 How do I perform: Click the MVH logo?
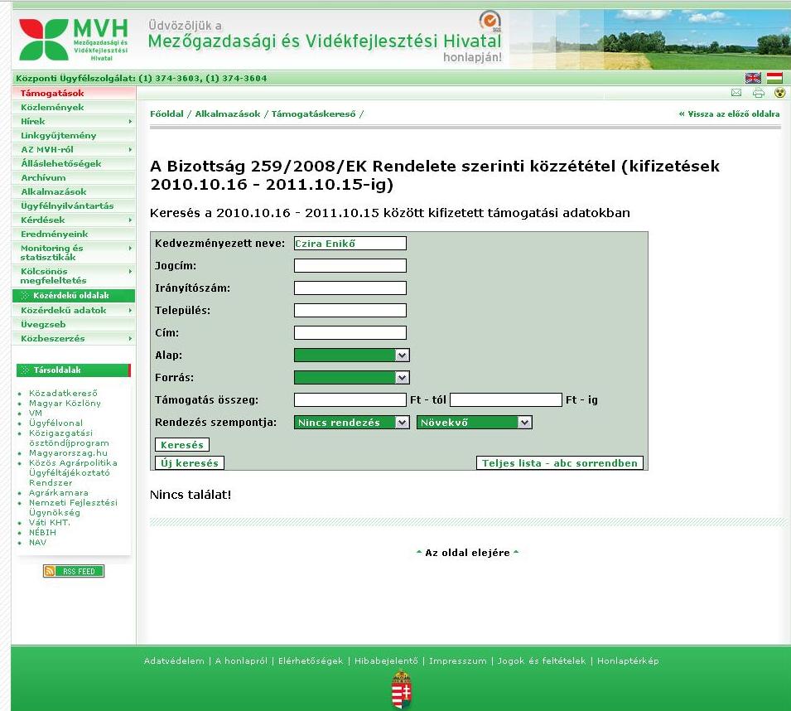[x=73, y=40]
